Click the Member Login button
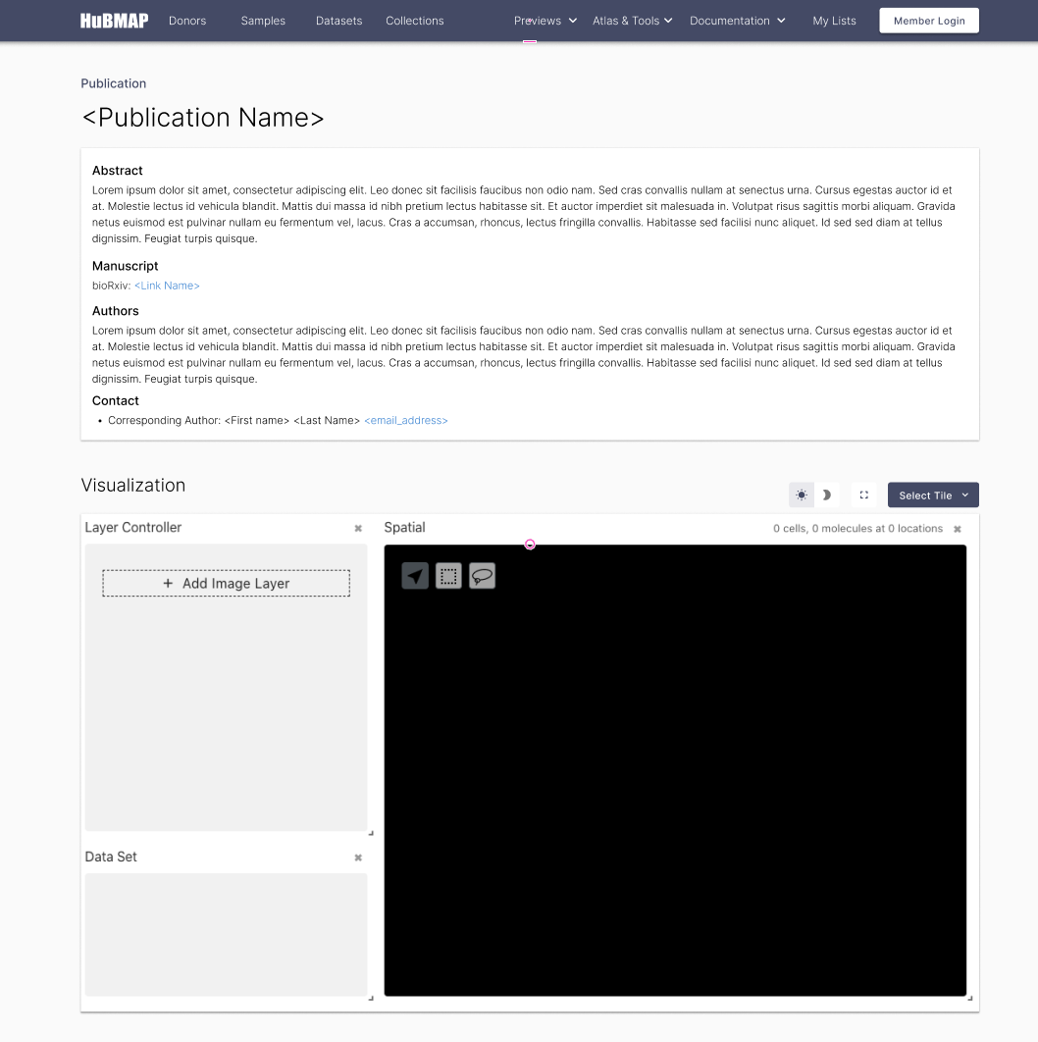This screenshot has height=1042, width=1038. 928,20
